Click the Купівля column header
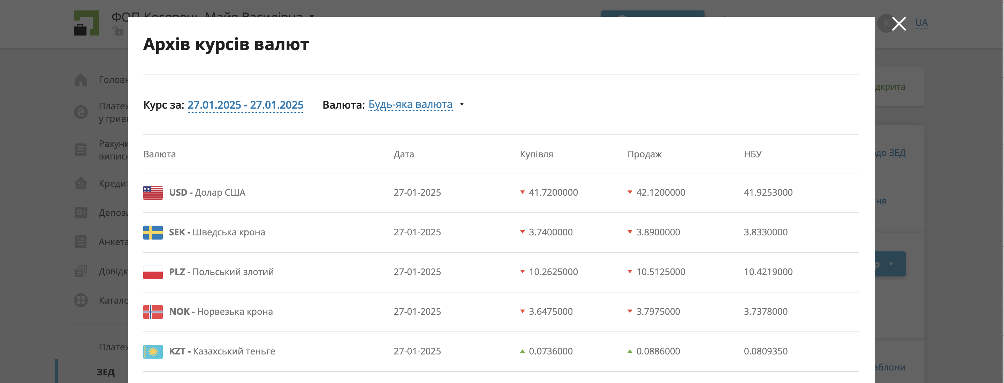Viewport: 1004px width, 383px height. click(536, 154)
